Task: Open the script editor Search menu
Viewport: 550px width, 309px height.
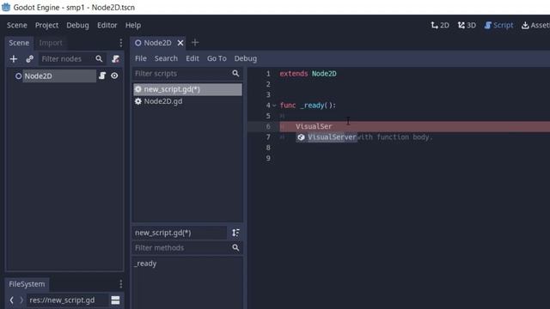Action: [166, 58]
